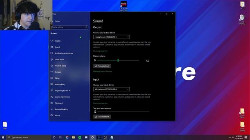Screen dimensions: 250x140
Task: Open Remote Desktop settings
Action: pos(61,109)
